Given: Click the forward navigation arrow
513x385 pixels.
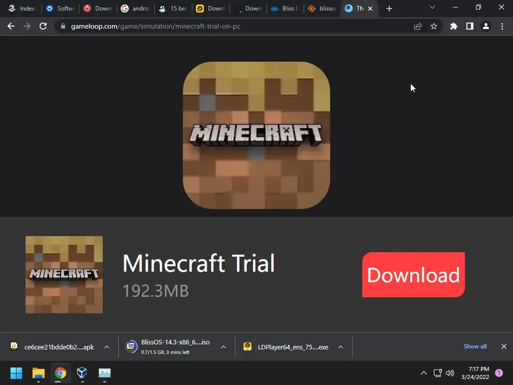Looking at the screenshot, I should 27,26.
